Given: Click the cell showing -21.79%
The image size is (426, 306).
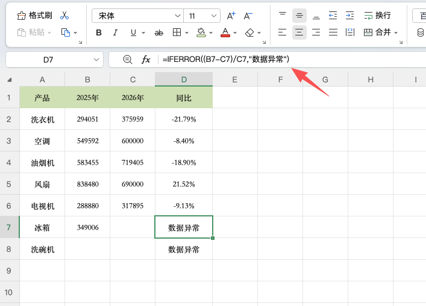Looking at the screenshot, I should 184,119.
